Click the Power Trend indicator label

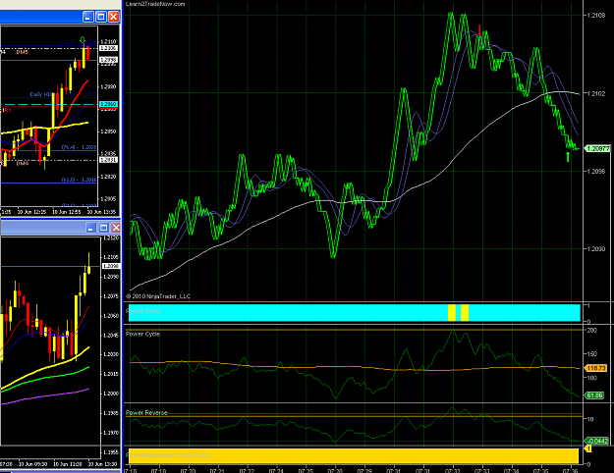(142, 311)
